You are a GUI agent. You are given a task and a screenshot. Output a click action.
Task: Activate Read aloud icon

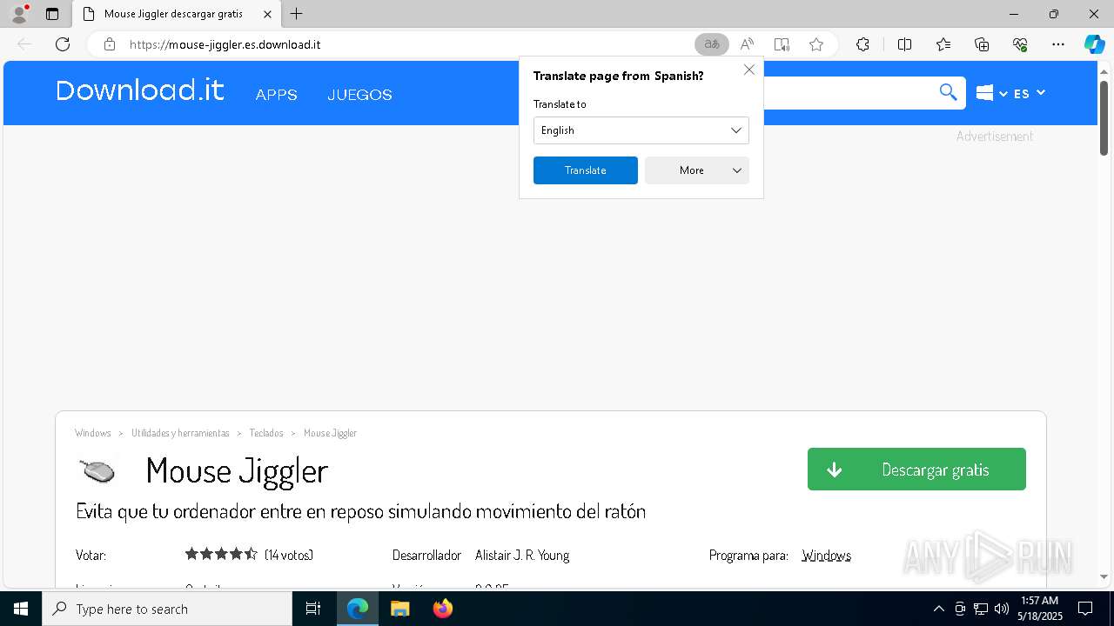747,44
